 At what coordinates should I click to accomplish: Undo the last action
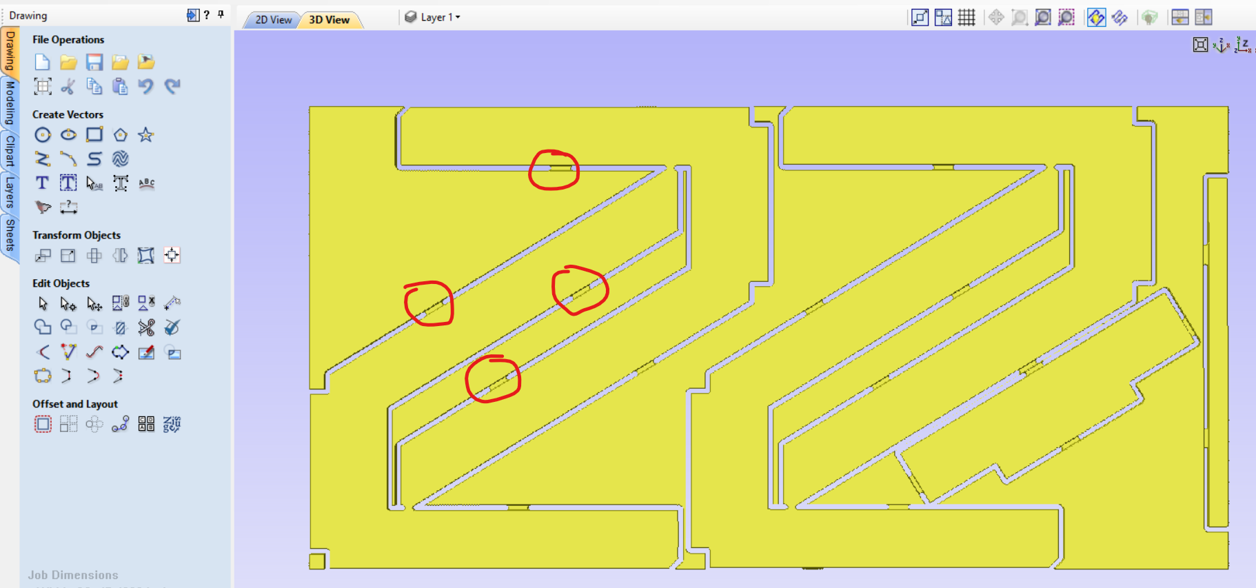(x=145, y=86)
